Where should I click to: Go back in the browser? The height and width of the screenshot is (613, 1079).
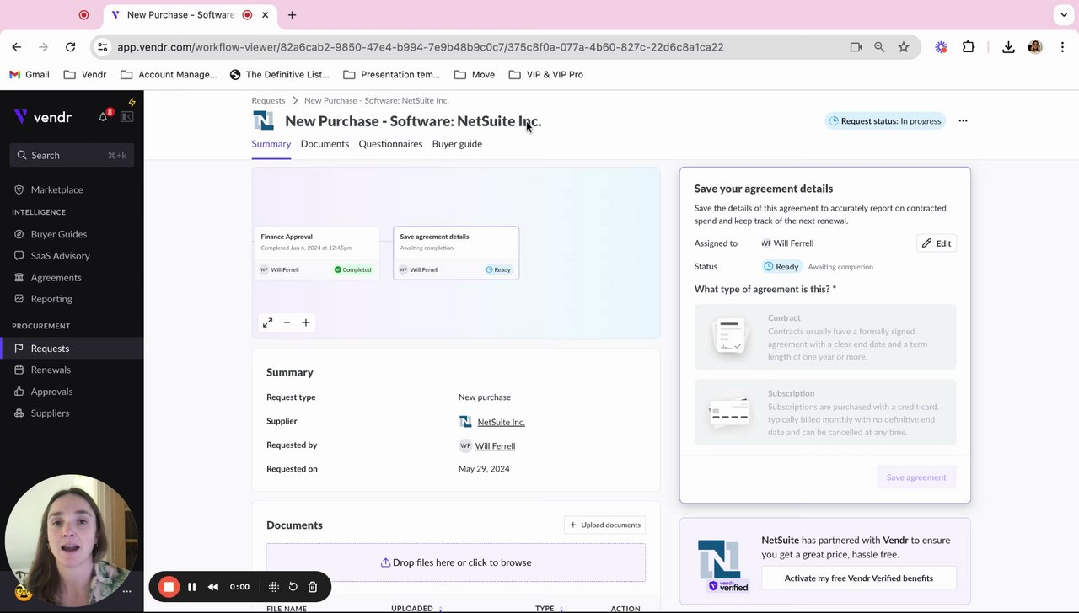tap(17, 47)
